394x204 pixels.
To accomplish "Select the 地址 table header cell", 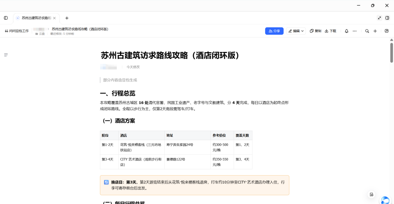I will (x=188, y=135).
